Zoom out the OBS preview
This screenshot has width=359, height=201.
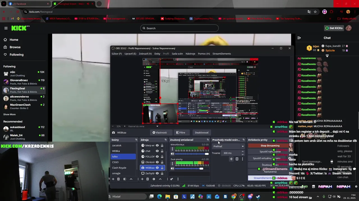[x=113, y=126]
